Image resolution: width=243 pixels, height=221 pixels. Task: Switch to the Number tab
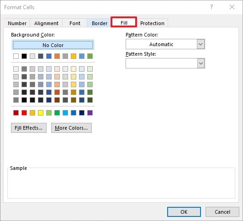[17, 23]
